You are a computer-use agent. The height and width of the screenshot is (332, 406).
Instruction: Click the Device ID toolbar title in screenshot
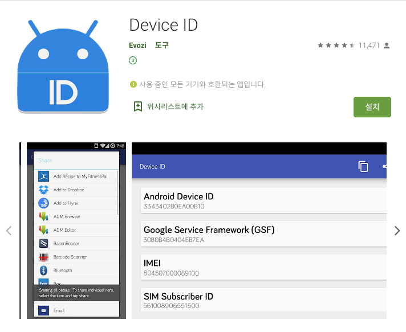pos(152,166)
